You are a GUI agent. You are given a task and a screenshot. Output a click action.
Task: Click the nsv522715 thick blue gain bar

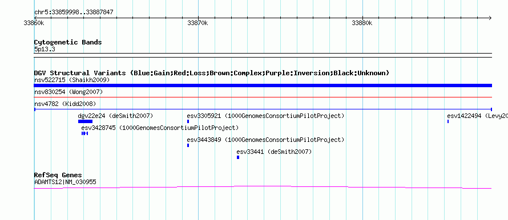coord(263,85)
